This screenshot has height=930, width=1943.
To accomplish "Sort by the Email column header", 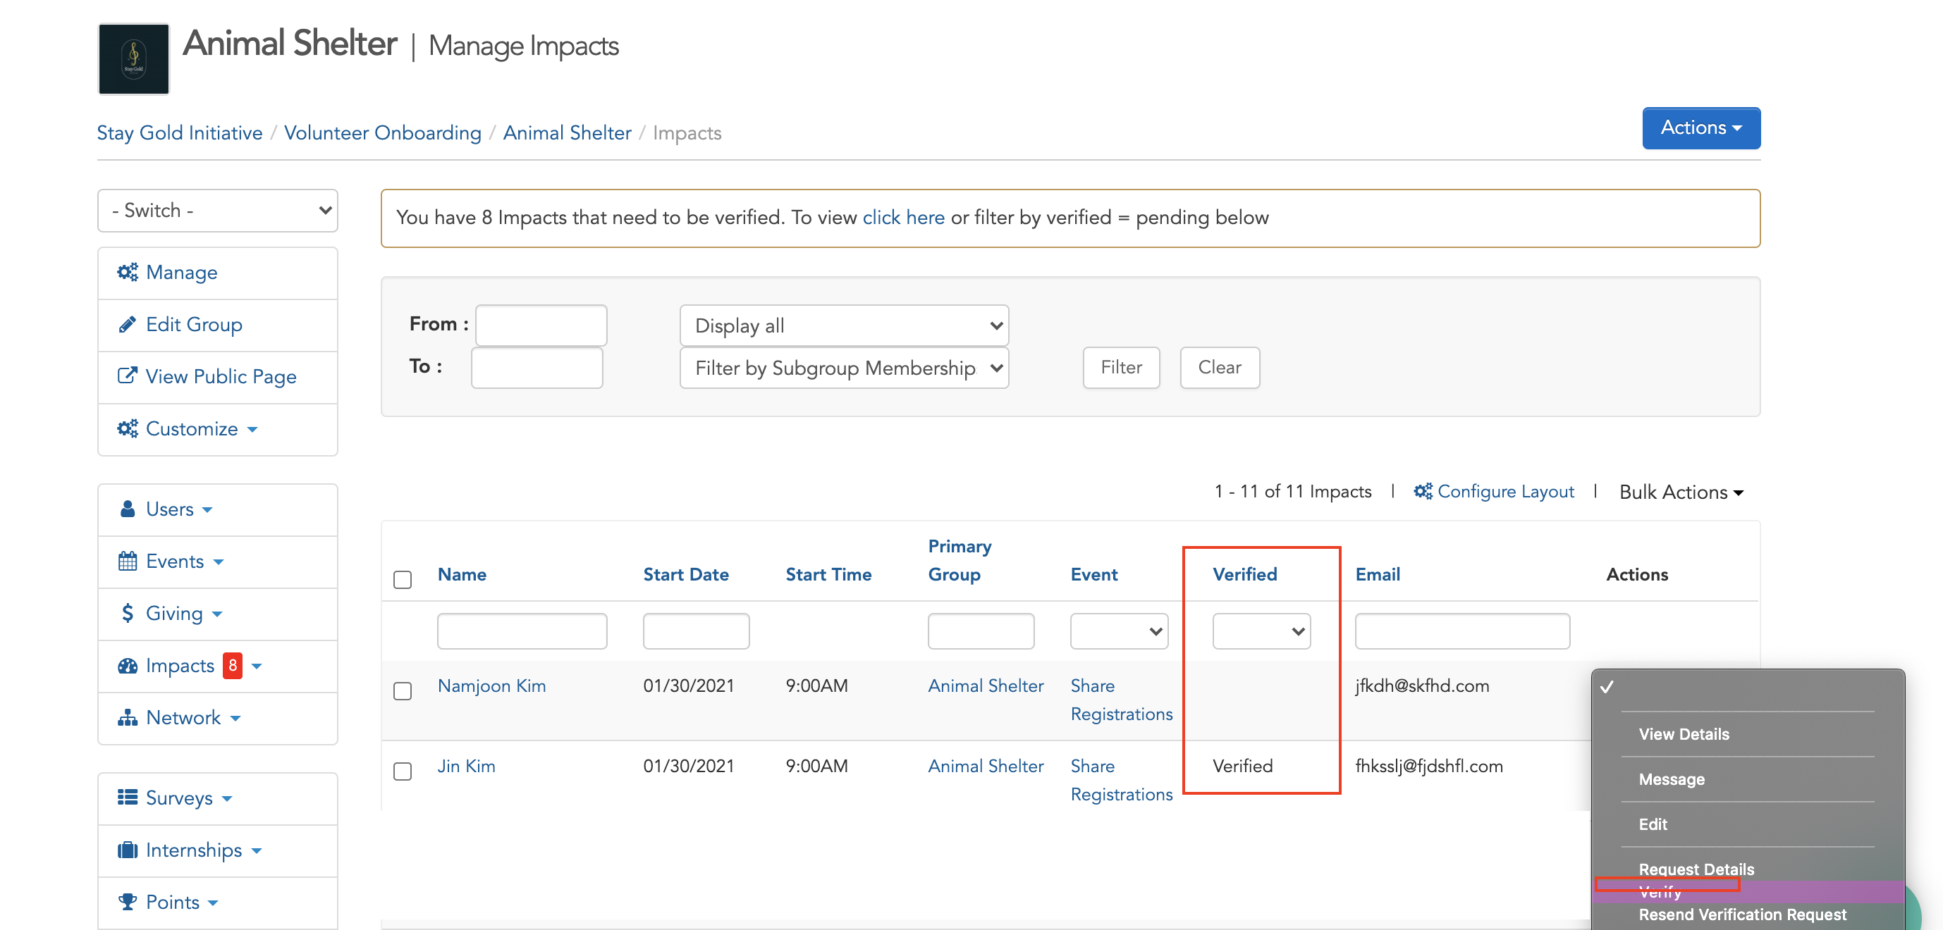I will 1378,574.
